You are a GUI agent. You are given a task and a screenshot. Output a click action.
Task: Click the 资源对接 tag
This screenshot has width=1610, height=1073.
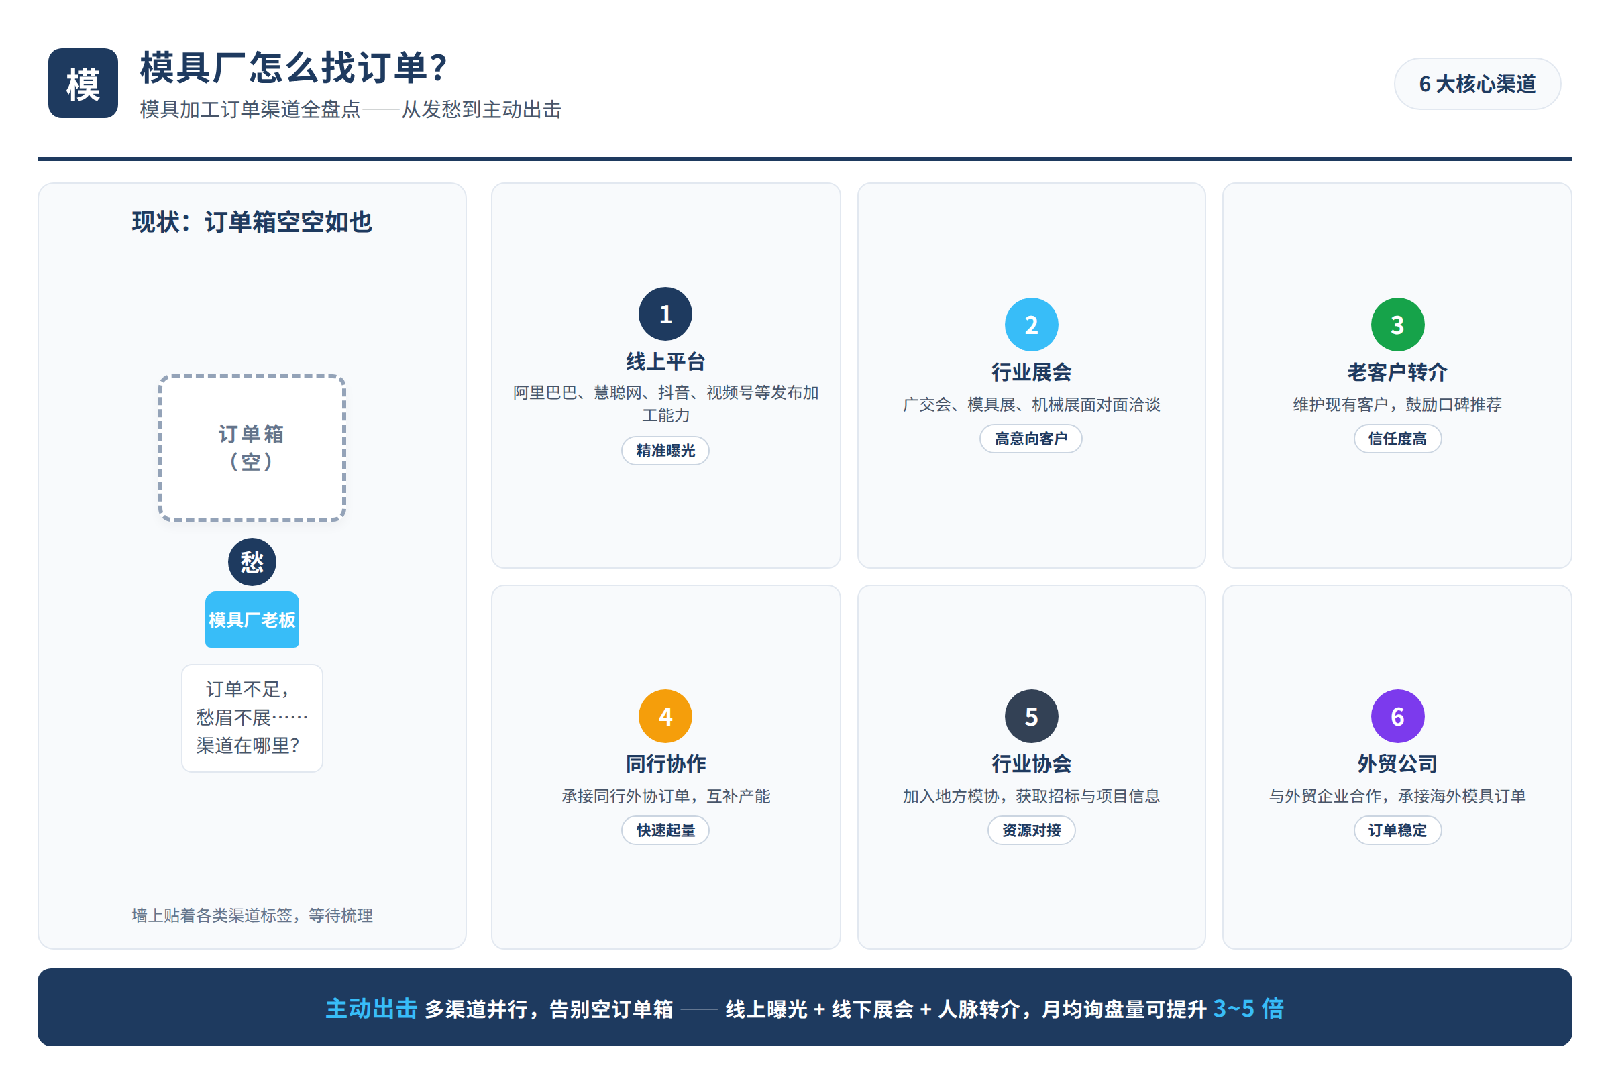coord(1031,830)
